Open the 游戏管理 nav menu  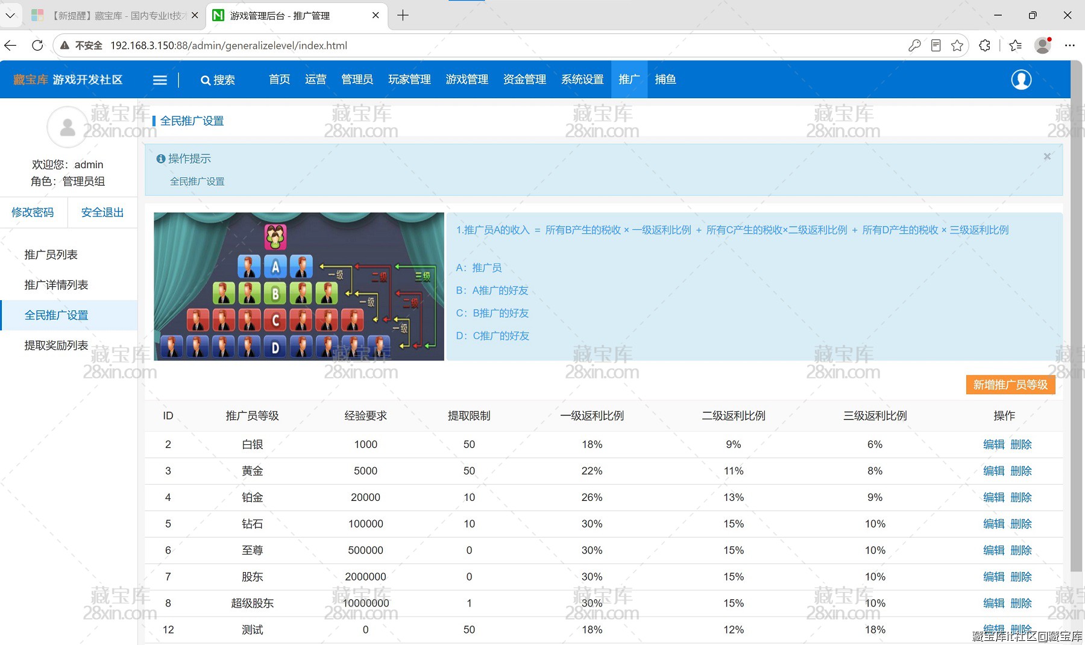click(x=467, y=80)
